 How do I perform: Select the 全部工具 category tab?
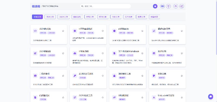[37, 17]
